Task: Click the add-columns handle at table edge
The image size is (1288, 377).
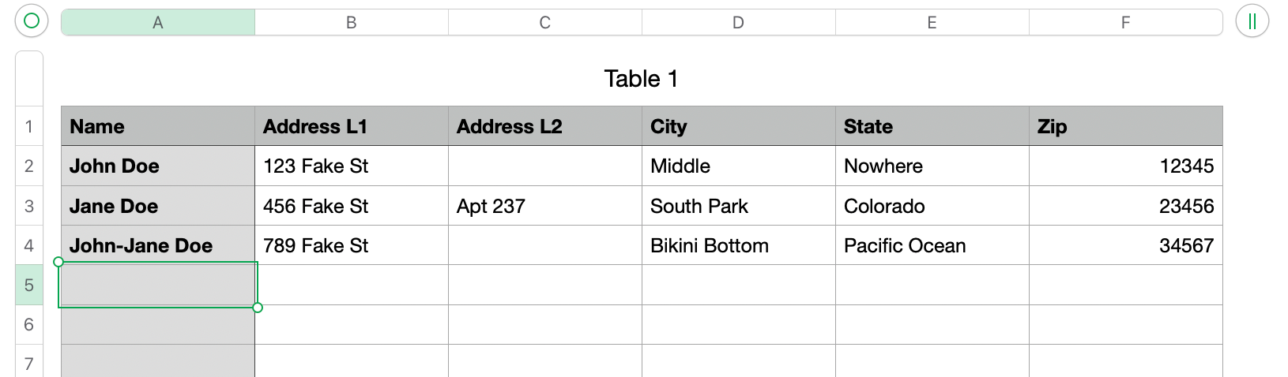Action: click(x=1252, y=21)
